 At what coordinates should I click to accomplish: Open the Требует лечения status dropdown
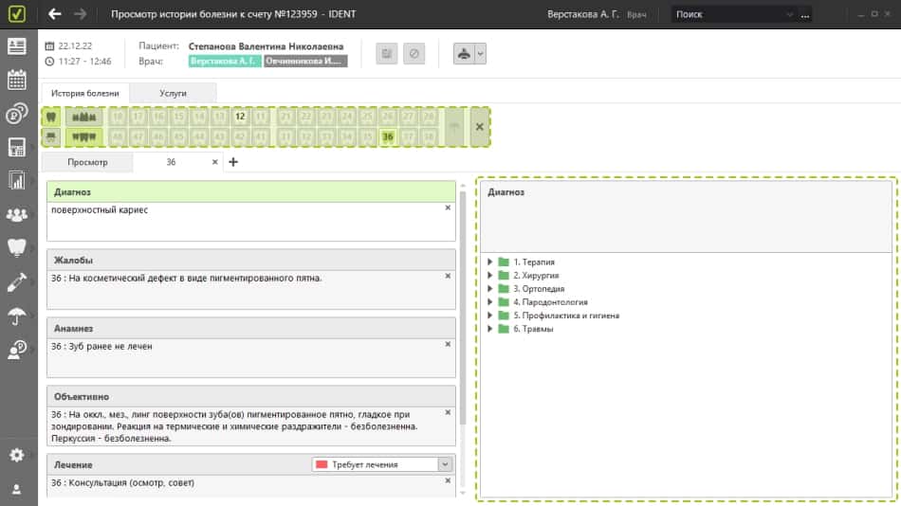[445, 464]
